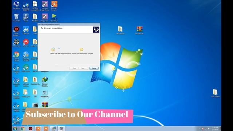This screenshot has width=233, height=131.
Task: Click the driver wizard header icon
Action: (96, 29)
